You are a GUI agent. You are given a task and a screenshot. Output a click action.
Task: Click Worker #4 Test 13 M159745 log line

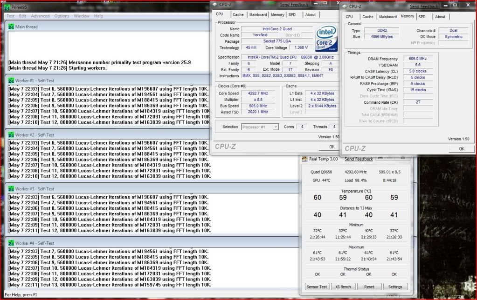[110, 285]
